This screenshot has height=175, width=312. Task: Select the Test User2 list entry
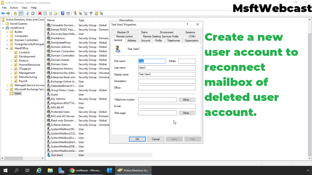coord(57,155)
